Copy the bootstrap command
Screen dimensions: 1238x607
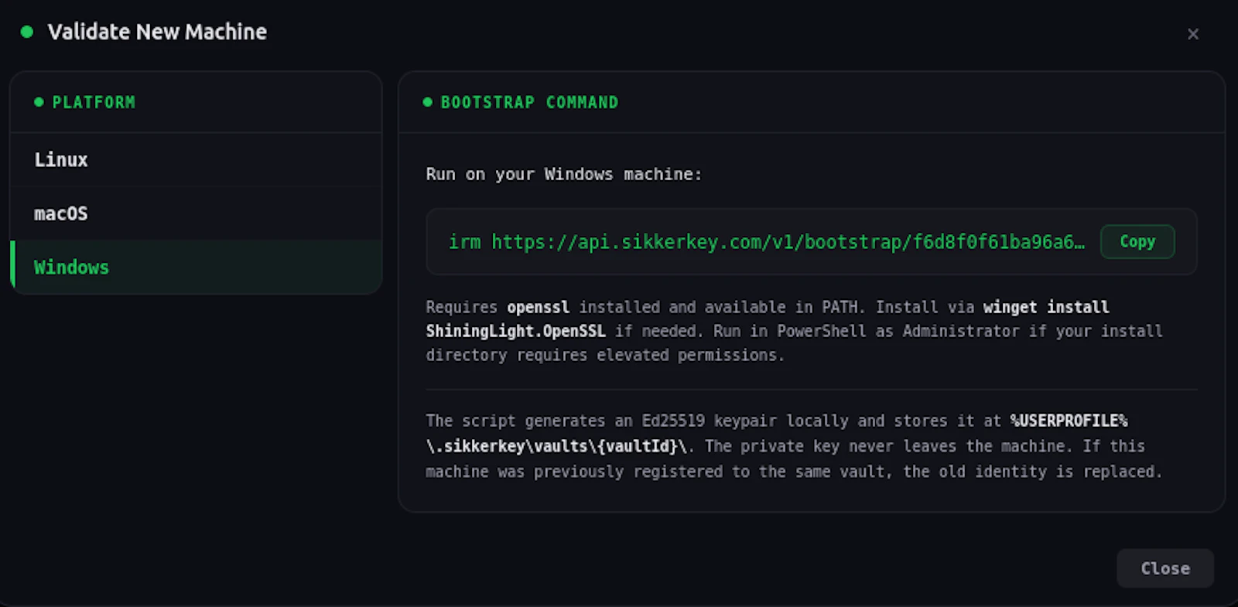click(x=1137, y=241)
